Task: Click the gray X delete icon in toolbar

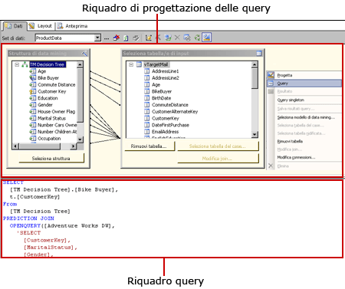Action: click(x=177, y=38)
